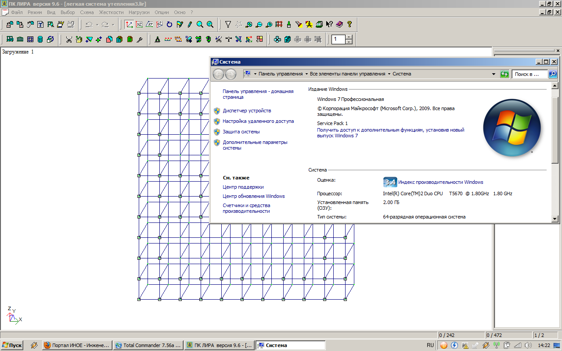The height and width of the screenshot is (351, 562).
Task: Activate the funnel filter icon in toolbar
Action: (x=228, y=25)
